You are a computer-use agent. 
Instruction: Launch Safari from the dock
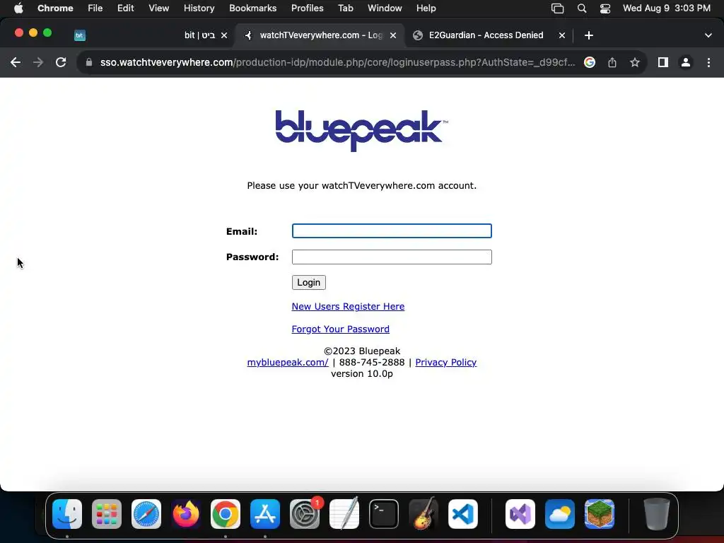[146, 514]
